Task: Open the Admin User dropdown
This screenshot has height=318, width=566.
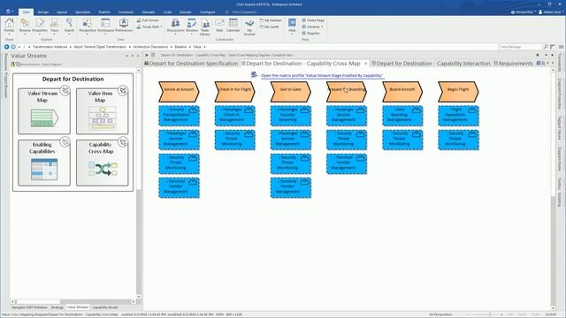Action: pyautogui.click(x=551, y=11)
